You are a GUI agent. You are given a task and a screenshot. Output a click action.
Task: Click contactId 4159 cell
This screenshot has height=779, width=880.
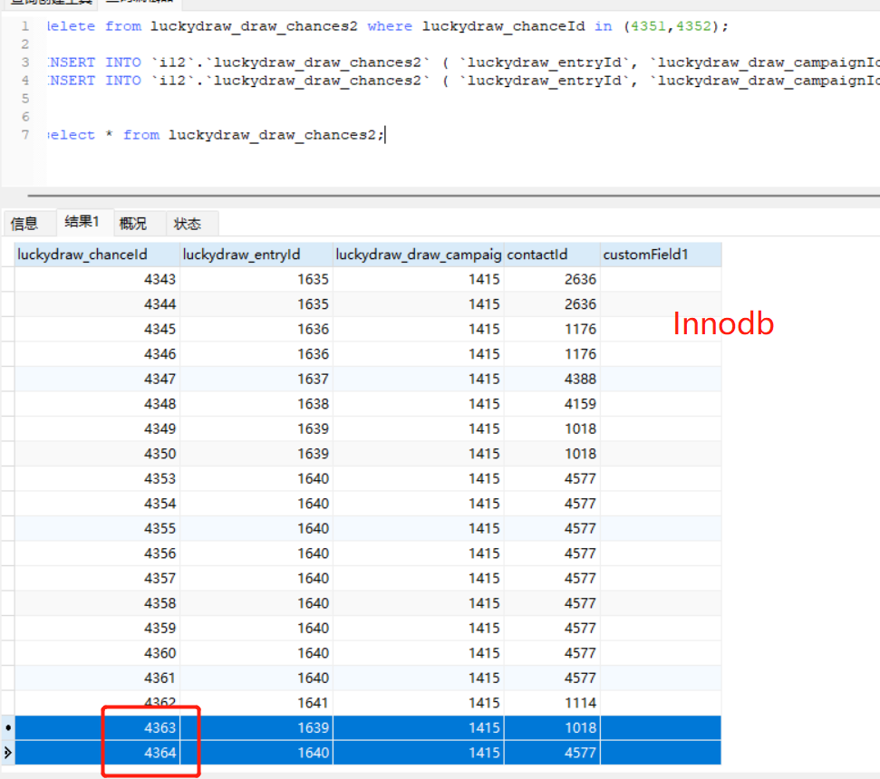[x=552, y=404]
